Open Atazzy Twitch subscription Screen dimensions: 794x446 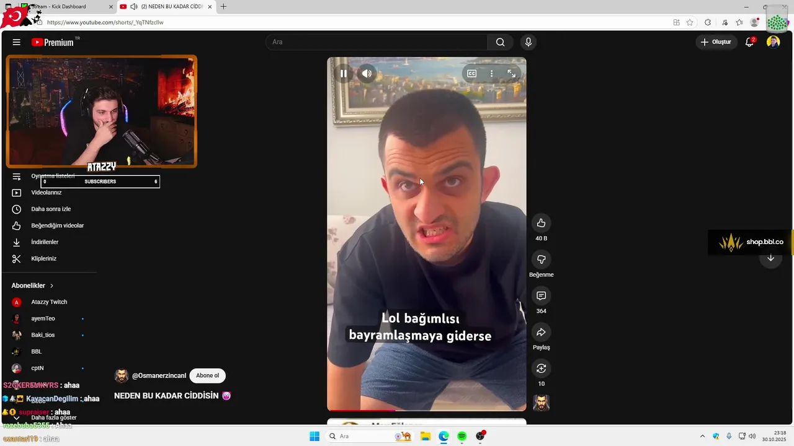point(50,302)
